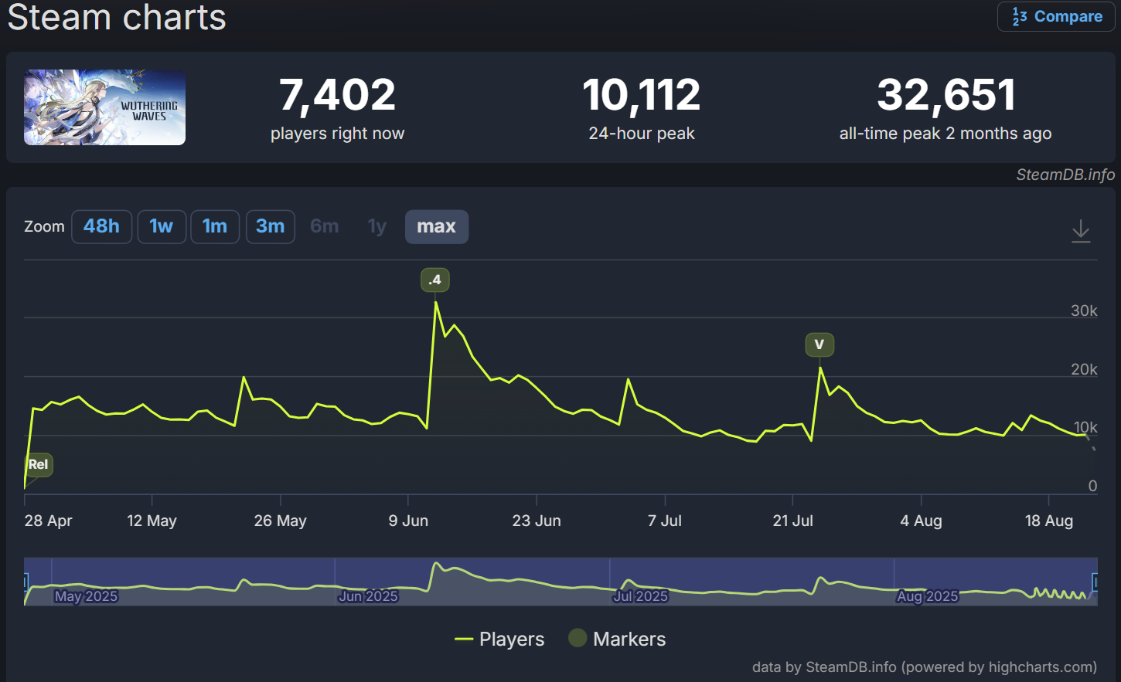Toggle the Players series in legend
1121x682 pixels.
(x=499, y=639)
